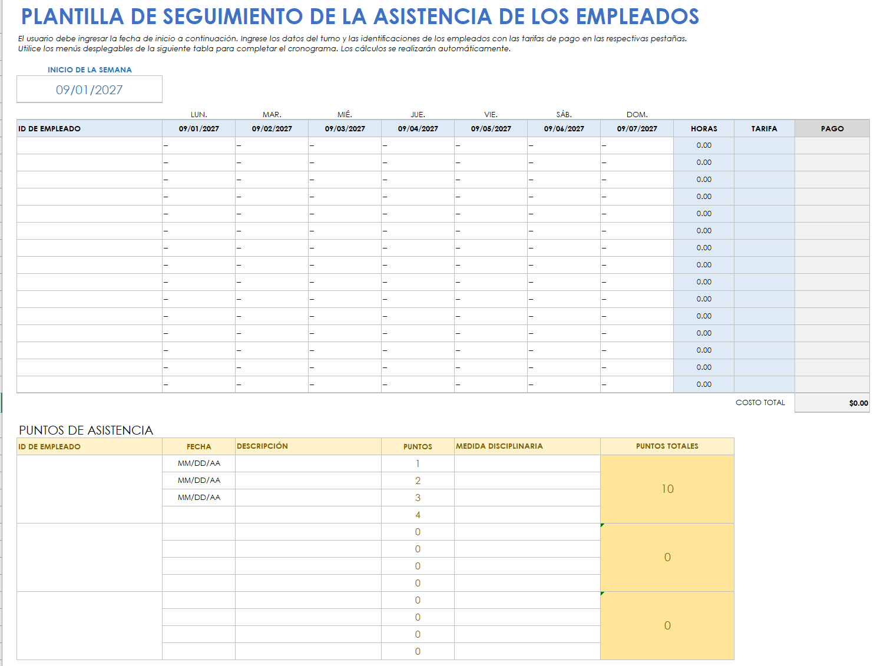This screenshot has width=887, height=666.
Task: Select the 09/05/2027 Friday column header
Action: (x=491, y=128)
